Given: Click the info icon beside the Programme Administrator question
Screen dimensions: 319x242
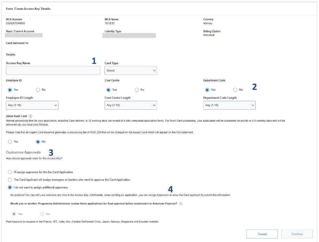Looking at the screenshot, I should point(181,204).
